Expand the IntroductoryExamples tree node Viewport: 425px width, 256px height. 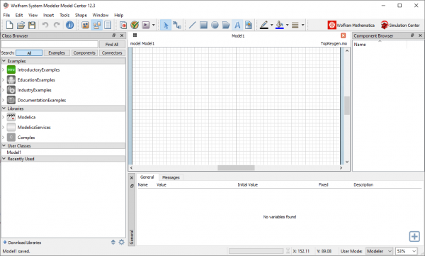pyautogui.click(x=4, y=69)
